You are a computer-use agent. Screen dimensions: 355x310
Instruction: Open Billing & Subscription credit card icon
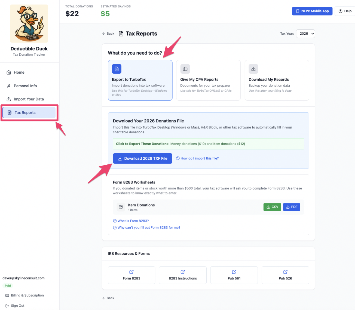[7, 296]
